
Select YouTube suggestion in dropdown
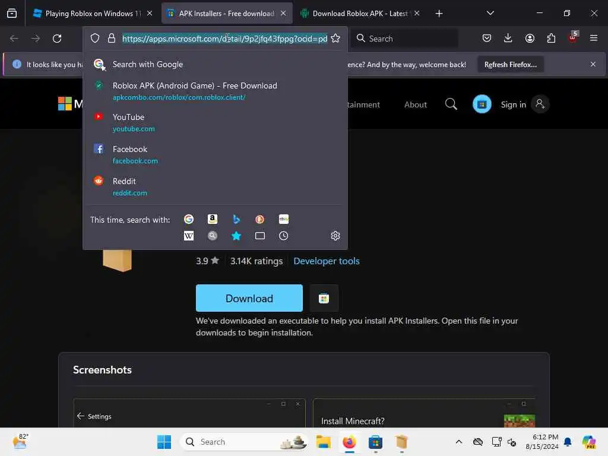click(x=215, y=122)
